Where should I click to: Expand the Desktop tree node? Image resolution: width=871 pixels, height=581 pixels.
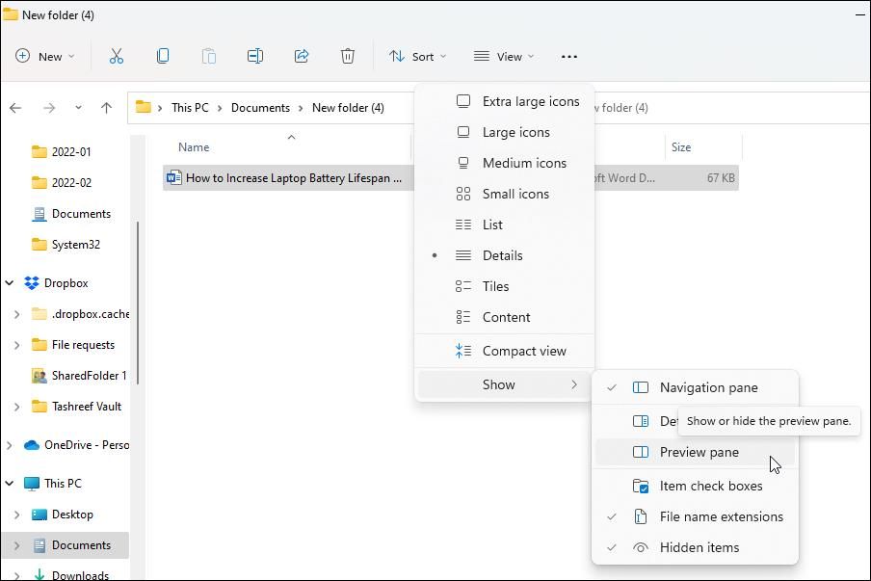(16, 515)
